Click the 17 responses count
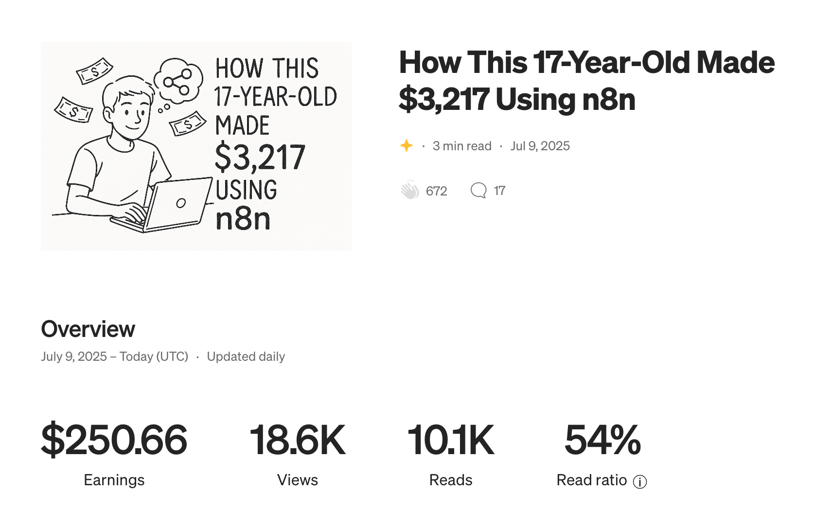 pos(499,191)
